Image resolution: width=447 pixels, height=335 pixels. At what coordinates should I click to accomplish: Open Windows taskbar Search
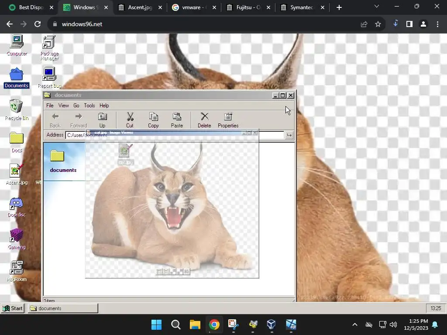(175, 325)
